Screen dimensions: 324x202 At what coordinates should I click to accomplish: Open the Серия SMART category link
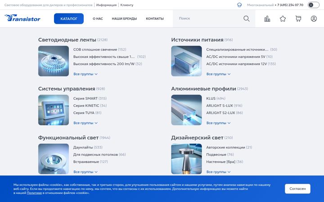pos(85,98)
